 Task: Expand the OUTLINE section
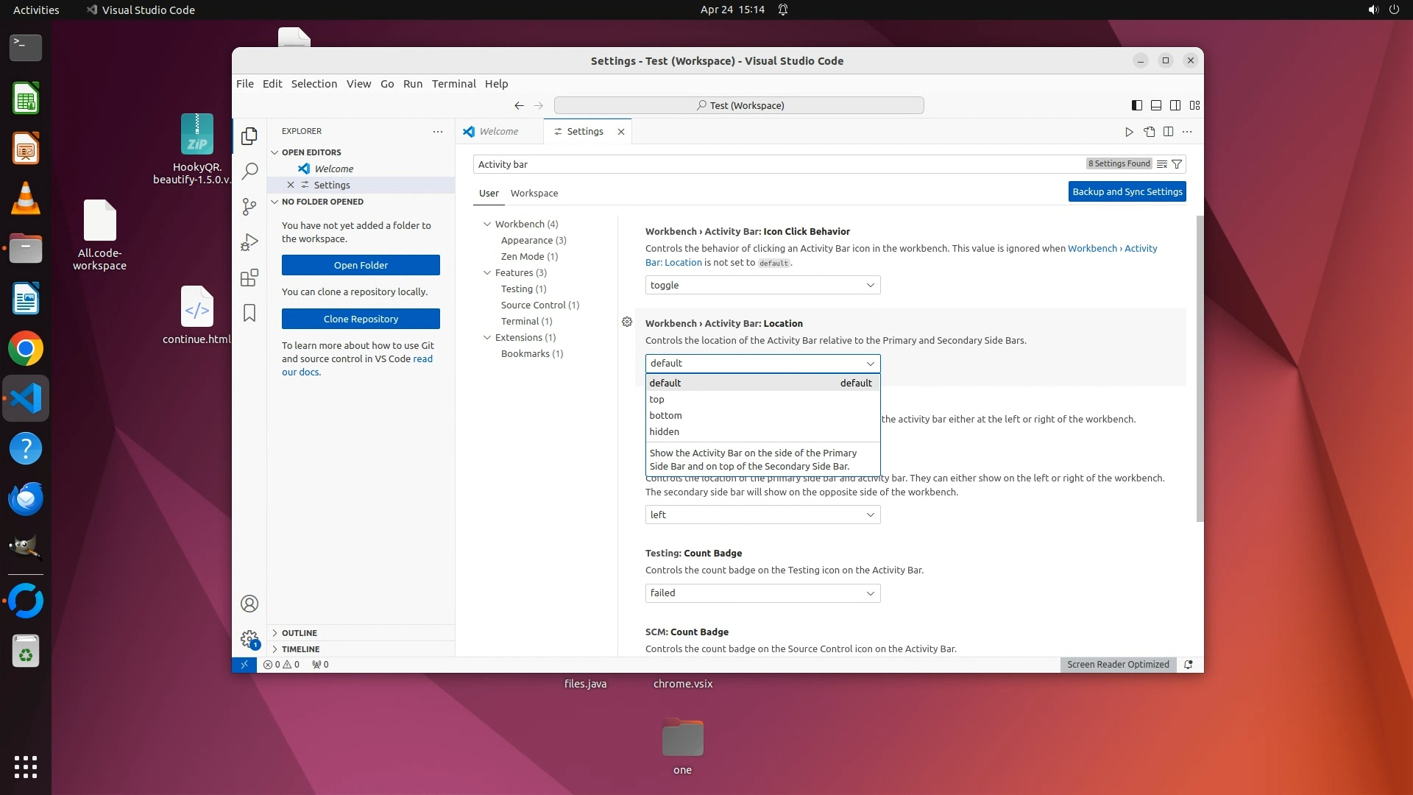click(300, 633)
